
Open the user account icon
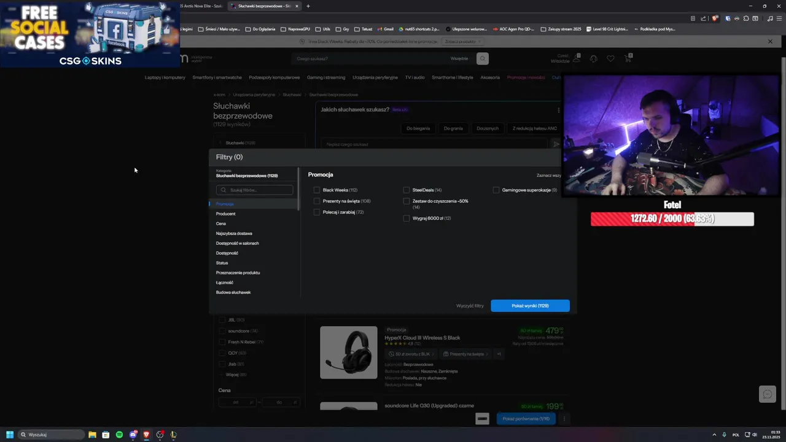[576, 58]
